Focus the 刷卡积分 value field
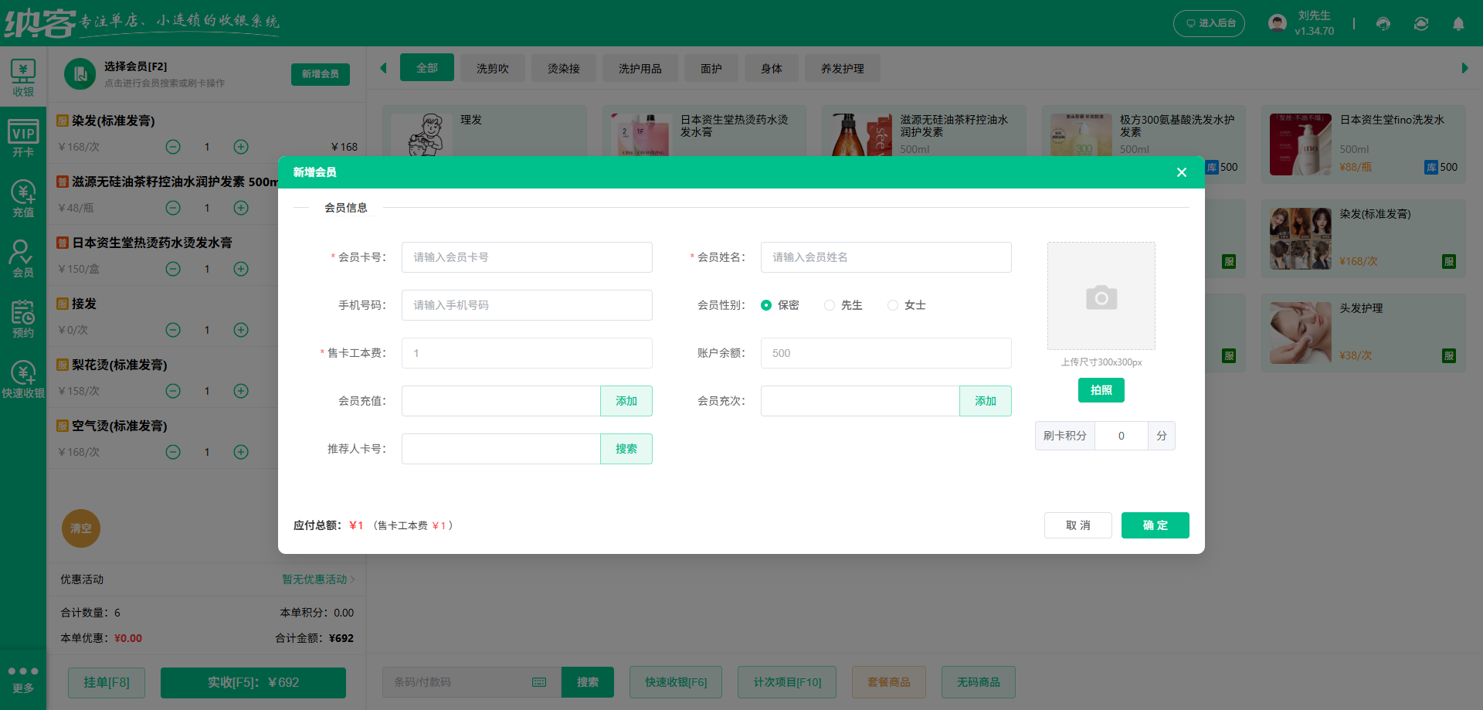1483x710 pixels. pos(1122,436)
